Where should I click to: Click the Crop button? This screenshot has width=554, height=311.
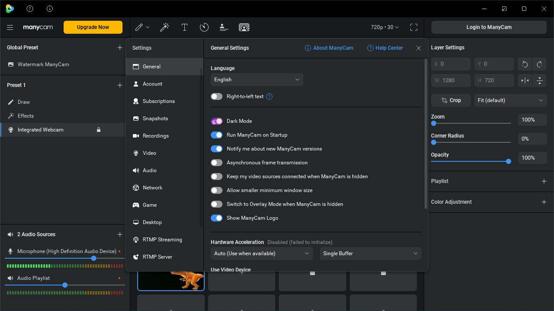pos(451,100)
